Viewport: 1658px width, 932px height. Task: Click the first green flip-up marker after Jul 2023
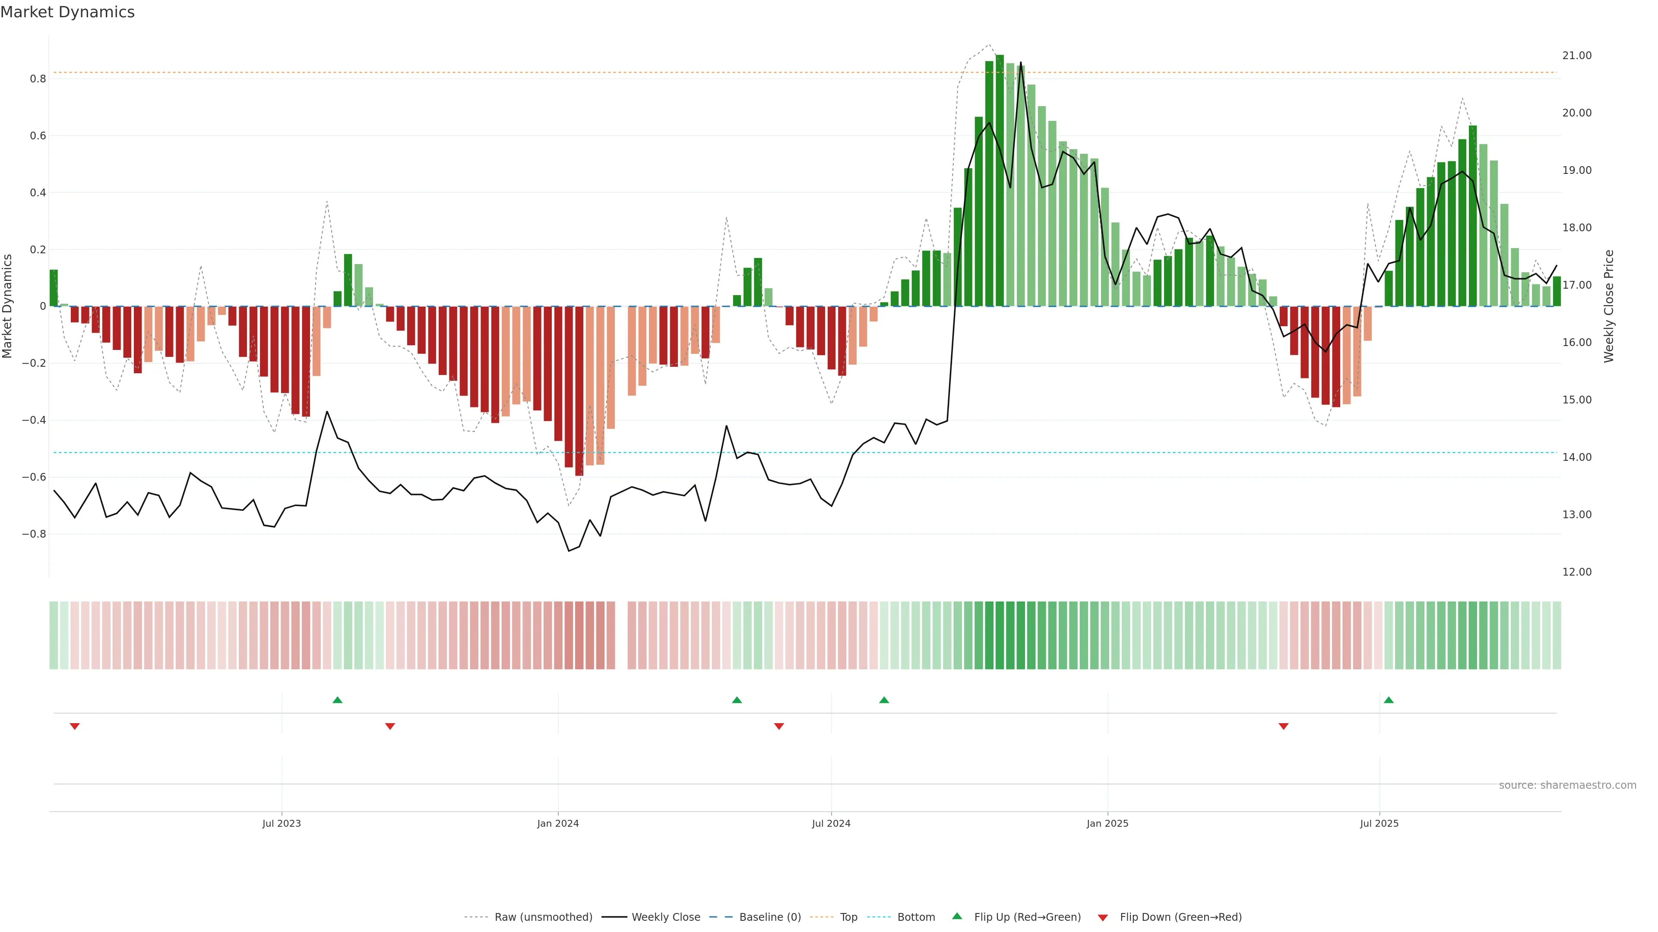point(337,700)
